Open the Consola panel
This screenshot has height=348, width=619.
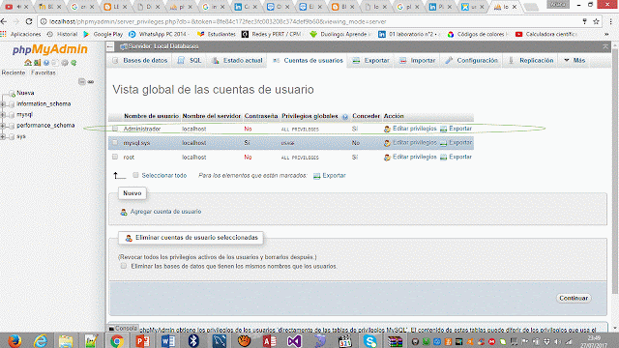[x=123, y=329]
